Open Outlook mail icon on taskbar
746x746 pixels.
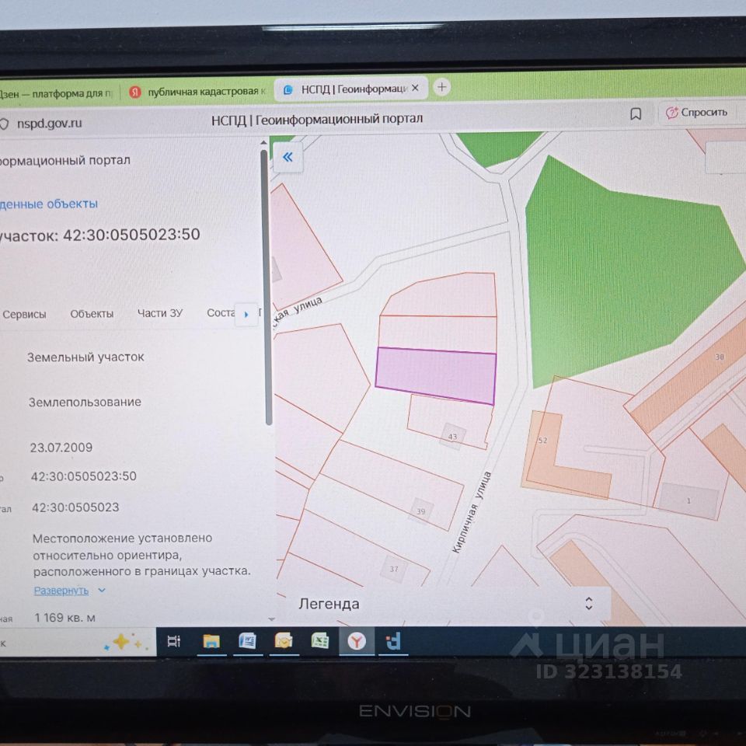[284, 641]
